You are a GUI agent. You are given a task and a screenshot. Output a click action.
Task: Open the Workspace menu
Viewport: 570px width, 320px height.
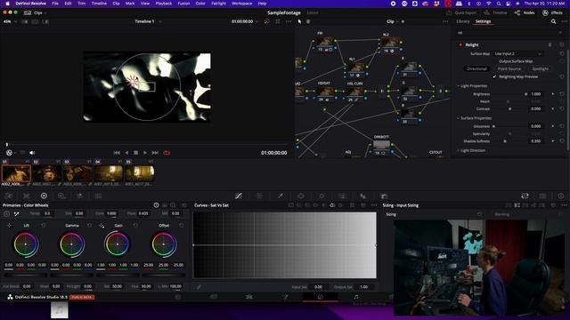click(x=241, y=4)
